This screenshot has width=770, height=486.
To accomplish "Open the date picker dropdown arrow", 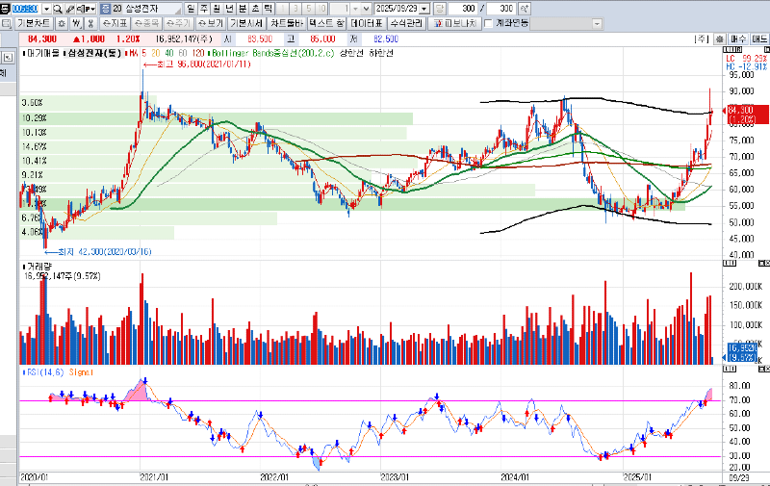I will pos(425,8).
